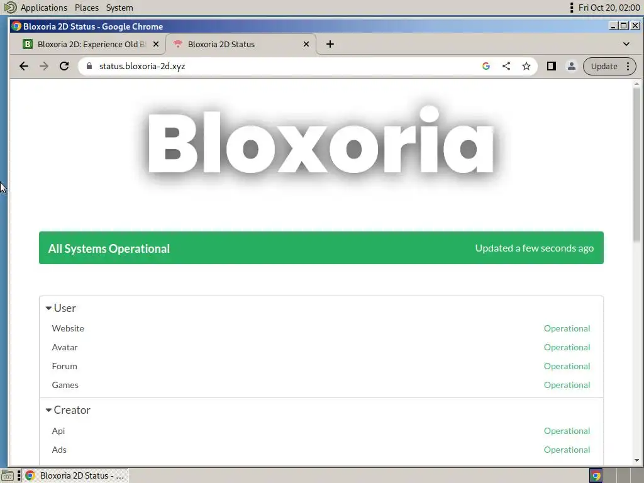Close the Bloxoria 2D: Experience Old tab
This screenshot has width=644, height=483.
156,44
